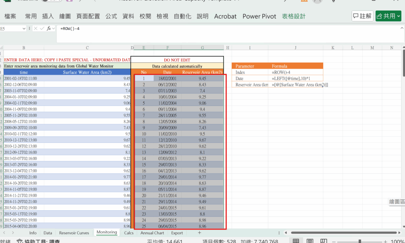Select the Formula cell =[@[Surface Water Area (km2)]]
Image resolution: width=405 pixels, height=243 pixels.
pos(295,84)
